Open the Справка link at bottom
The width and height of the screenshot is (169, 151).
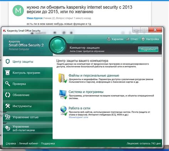11,143
